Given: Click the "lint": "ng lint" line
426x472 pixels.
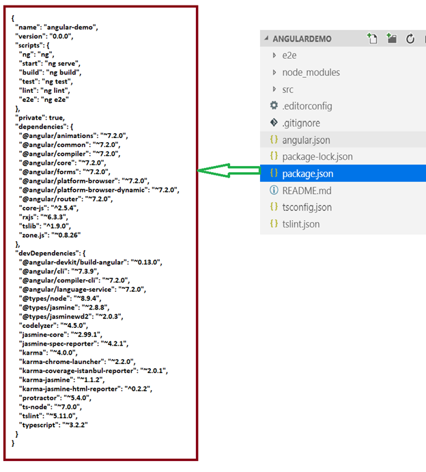Looking at the screenshot, I should (44, 91).
